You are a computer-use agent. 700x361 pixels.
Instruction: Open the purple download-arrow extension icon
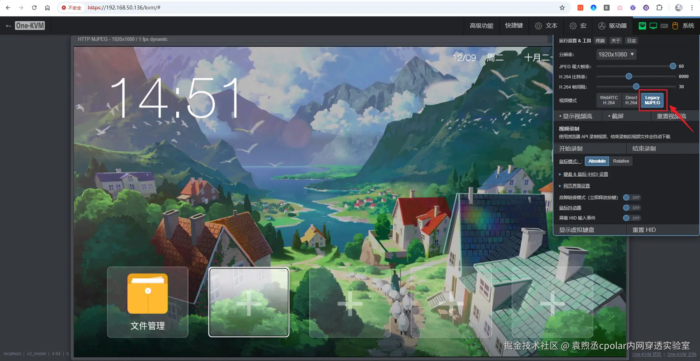[633, 8]
